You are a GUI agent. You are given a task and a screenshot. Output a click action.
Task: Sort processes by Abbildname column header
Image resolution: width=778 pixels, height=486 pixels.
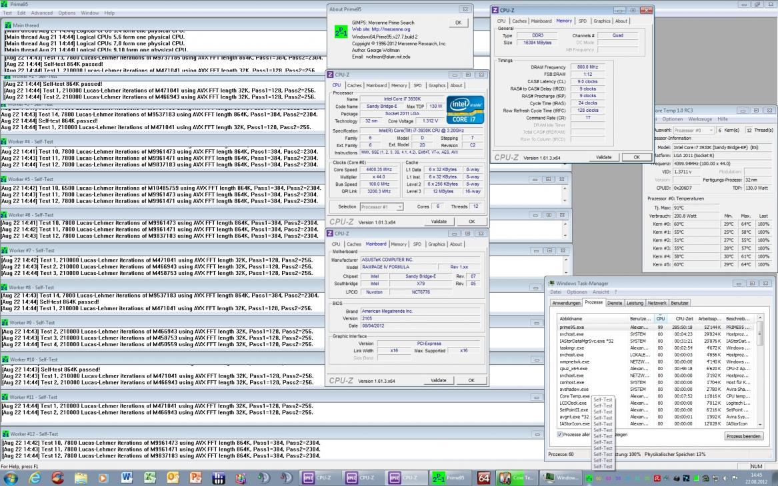click(x=593, y=318)
